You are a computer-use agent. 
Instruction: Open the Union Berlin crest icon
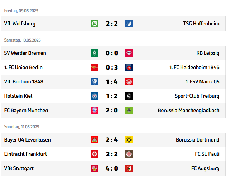tap(95, 67)
